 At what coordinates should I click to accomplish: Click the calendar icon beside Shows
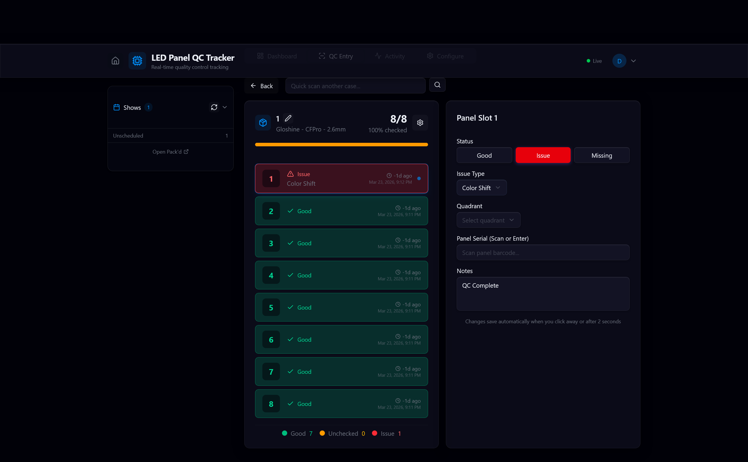(117, 107)
